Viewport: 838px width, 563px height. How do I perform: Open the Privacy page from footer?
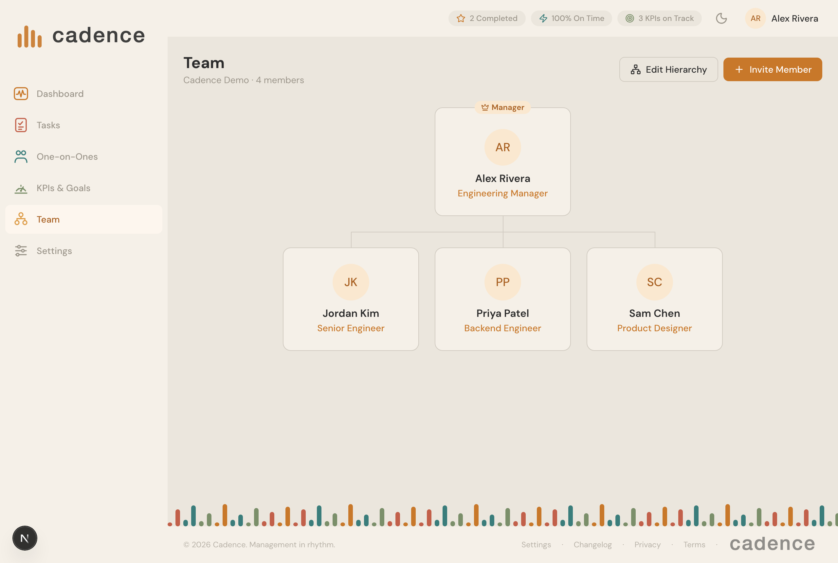tap(647, 544)
